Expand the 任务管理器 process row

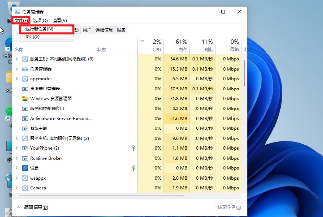pyautogui.click(x=17, y=69)
